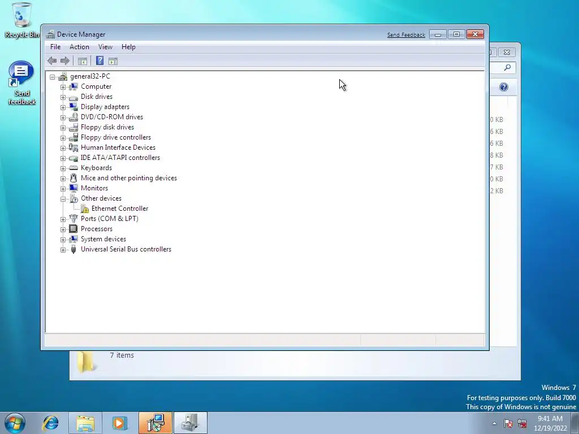Select the System devices icon
This screenshot has width=579, height=434.
tap(74, 239)
